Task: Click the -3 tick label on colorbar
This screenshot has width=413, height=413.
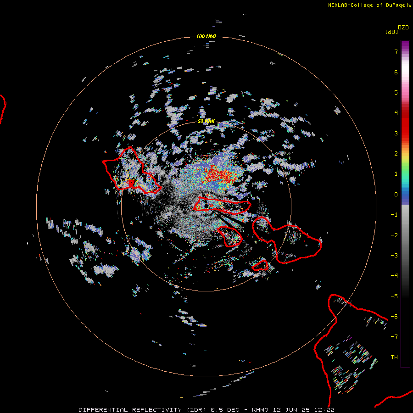Action: tap(394, 256)
